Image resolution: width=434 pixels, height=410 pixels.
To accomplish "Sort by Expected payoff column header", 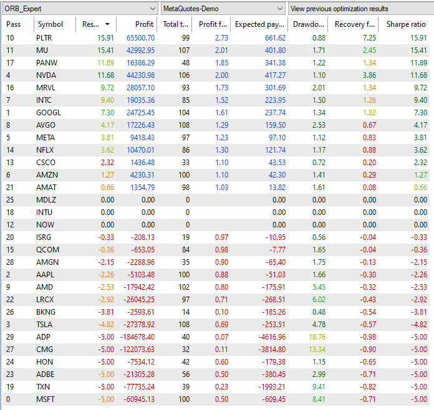I will [x=259, y=24].
